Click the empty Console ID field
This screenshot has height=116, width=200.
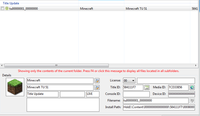[x=136, y=94]
